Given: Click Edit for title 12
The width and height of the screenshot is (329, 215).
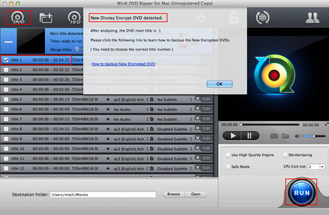Looking at the screenshot, I should tap(206, 168).
